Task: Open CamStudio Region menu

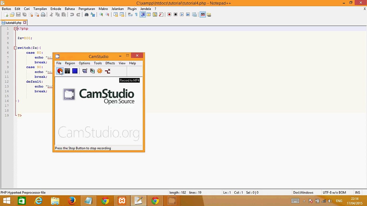Action: (x=70, y=63)
